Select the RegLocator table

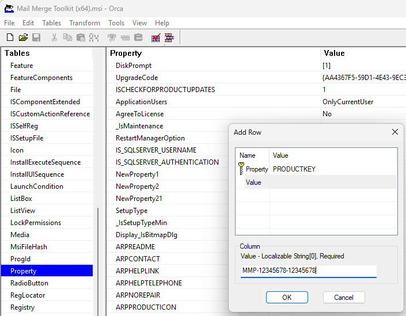tap(47, 295)
